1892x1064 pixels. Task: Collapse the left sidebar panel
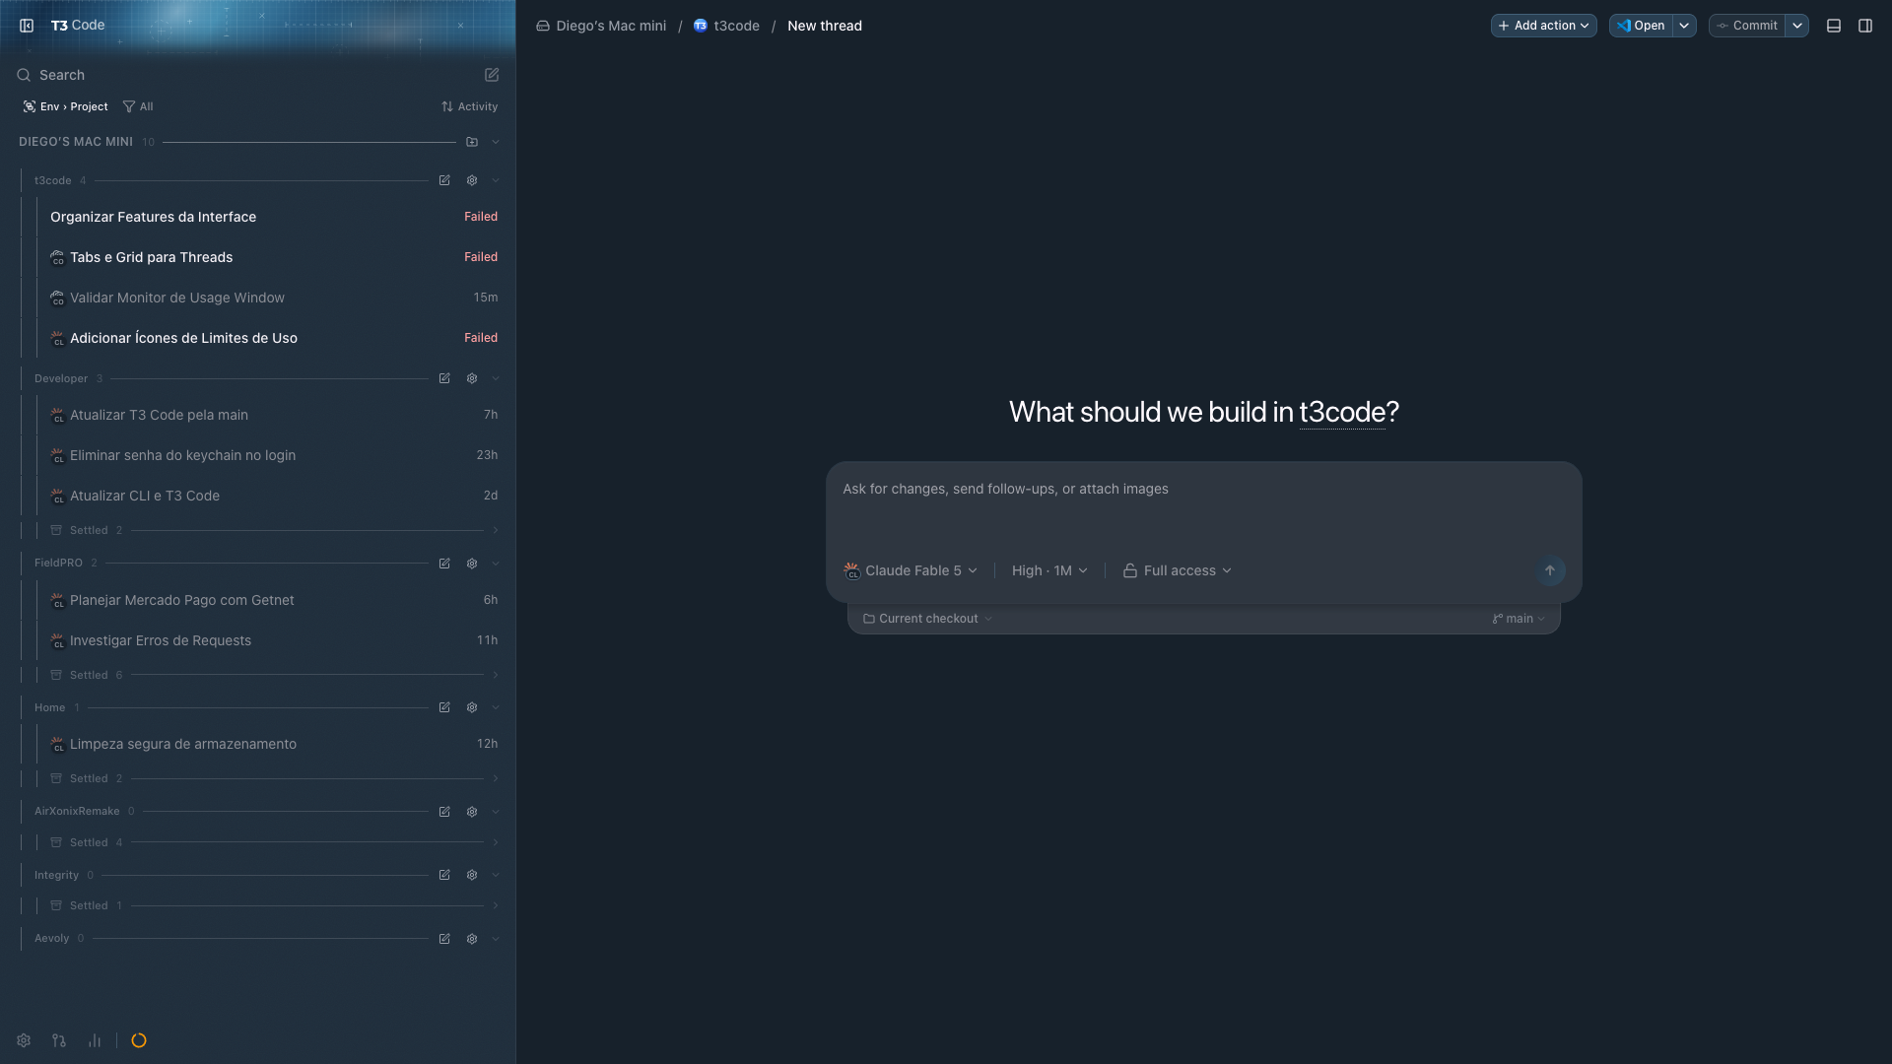27,26
